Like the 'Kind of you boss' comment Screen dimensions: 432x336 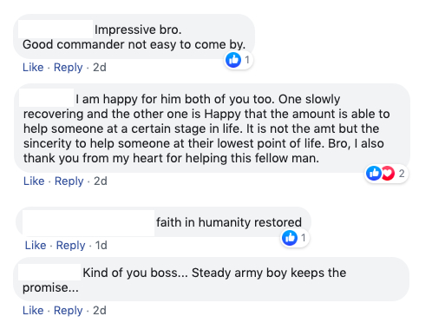click(x=33, y=311)
